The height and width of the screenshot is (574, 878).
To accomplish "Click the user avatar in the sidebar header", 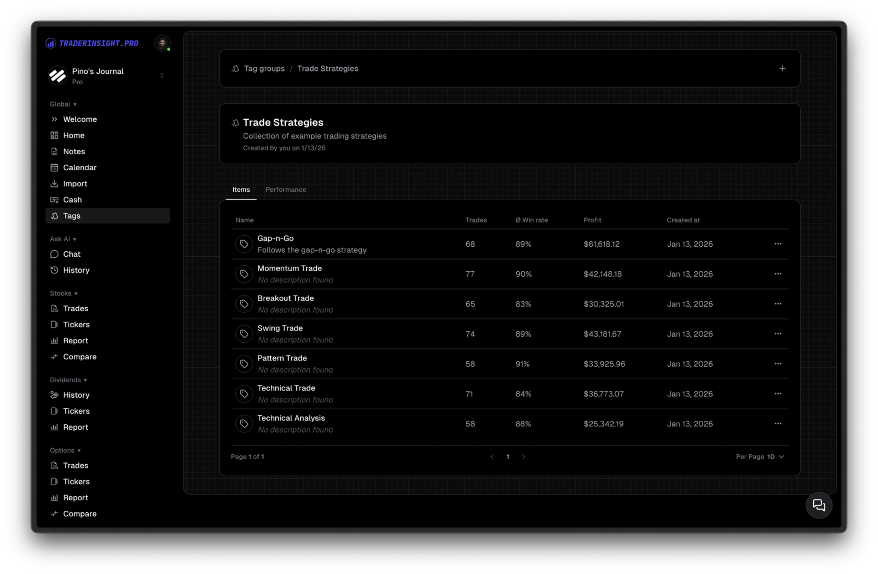I will [163, 43].
